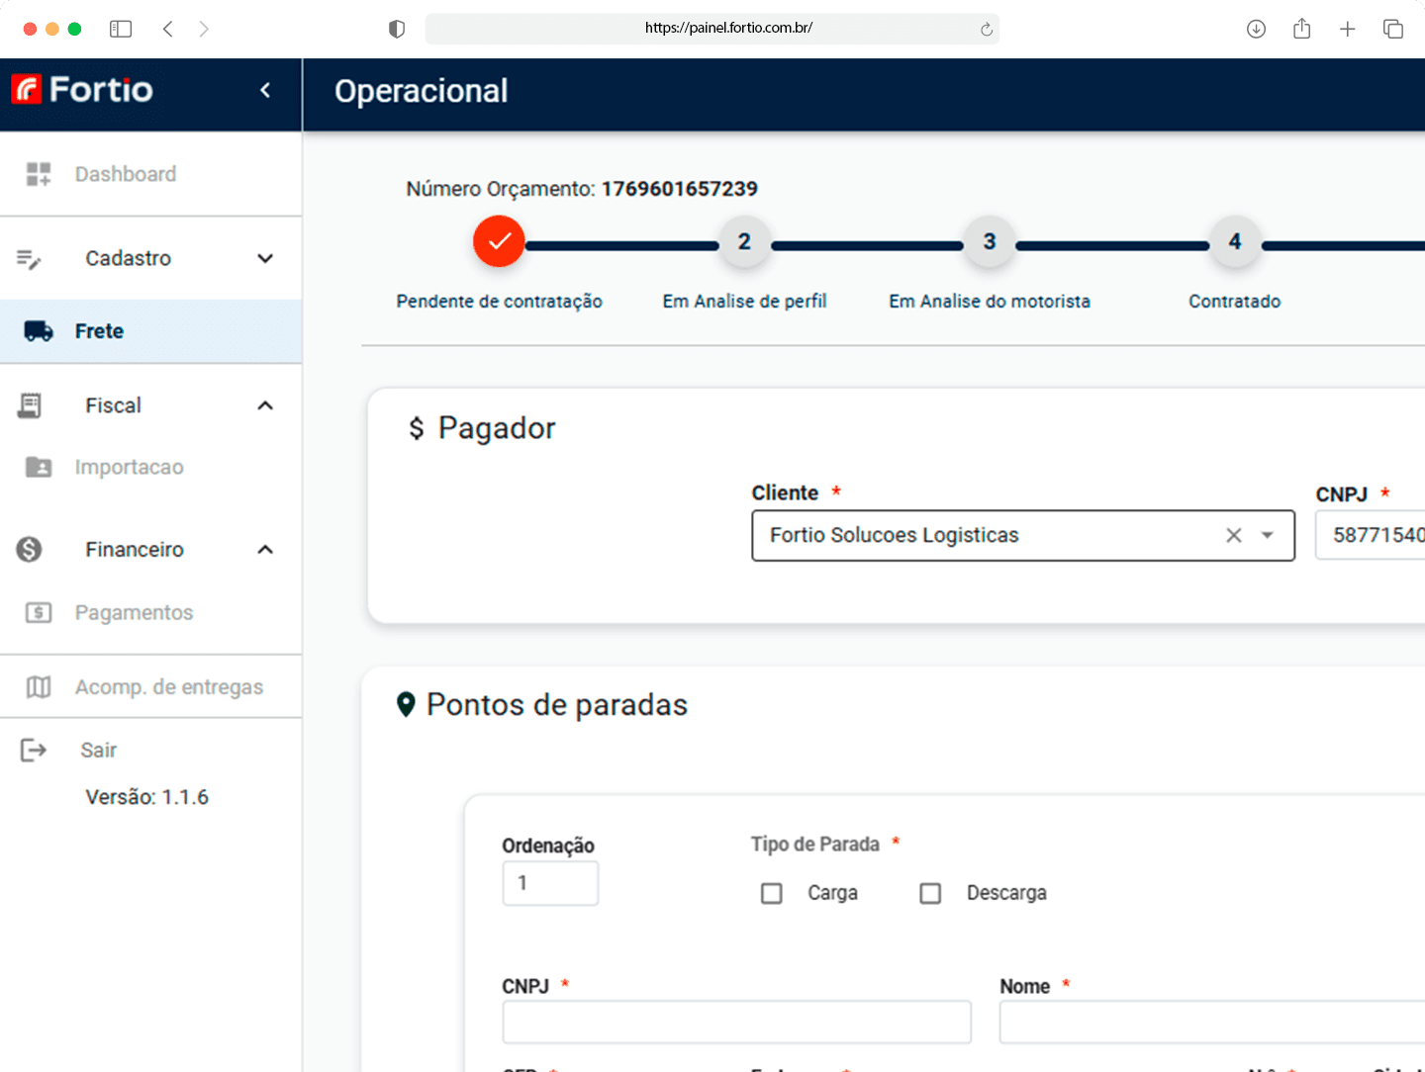Select the Frete truck icon
The image size is (1425, 1072).
39,331
